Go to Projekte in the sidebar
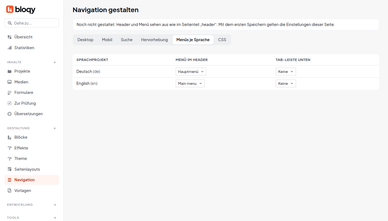 [32, 71]
